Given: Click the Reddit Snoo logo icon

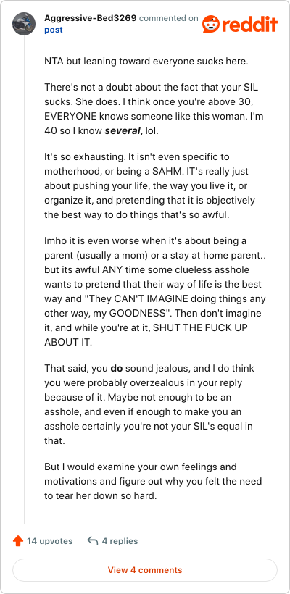Looking at the screenshot, I should coord(210,24).
